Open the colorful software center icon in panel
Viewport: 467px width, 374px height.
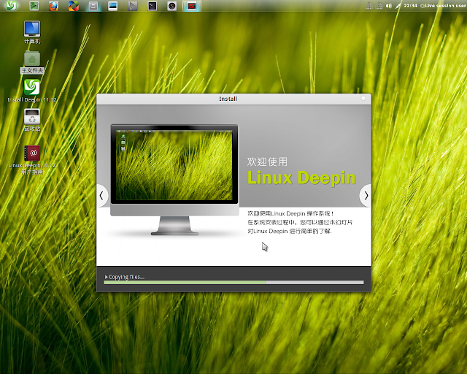tap(73, 6)
